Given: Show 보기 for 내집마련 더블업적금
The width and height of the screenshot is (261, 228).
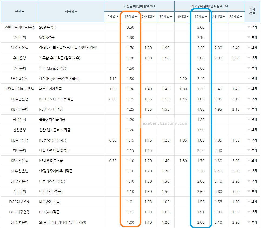Looking at the screenshot, I should (252, 150).
